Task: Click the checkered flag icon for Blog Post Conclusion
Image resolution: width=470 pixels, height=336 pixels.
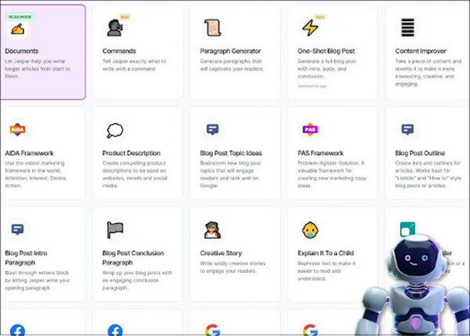Action: point(114,229)
